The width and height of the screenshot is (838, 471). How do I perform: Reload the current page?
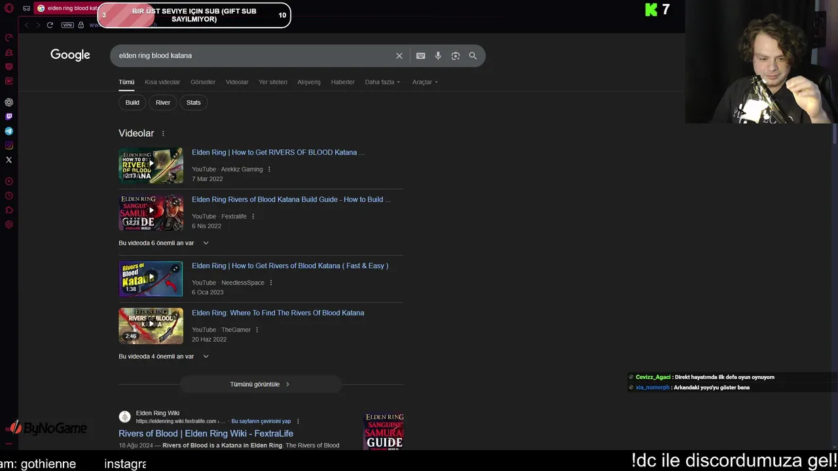click(x=50, y=25)
